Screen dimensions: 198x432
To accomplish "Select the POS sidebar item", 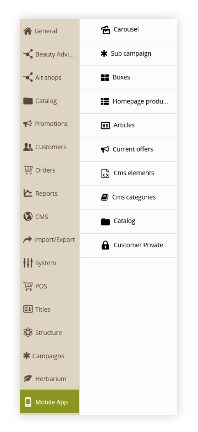I will pyautogui.click(x=50, y=286).
